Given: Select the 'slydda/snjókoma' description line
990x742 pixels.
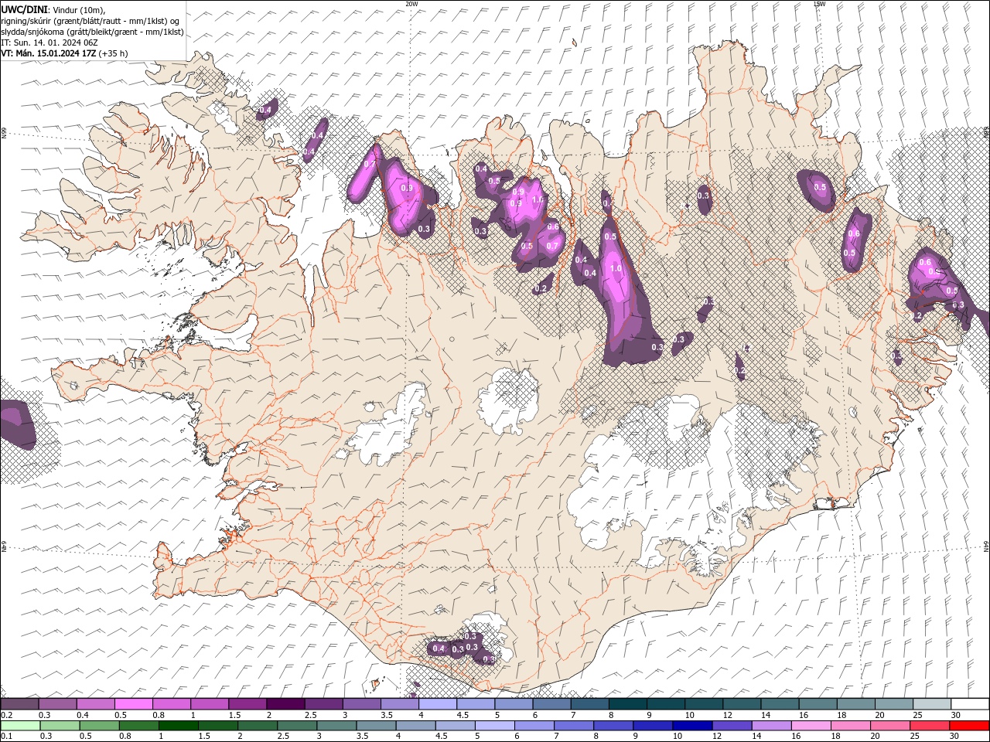Looking at the screenshot, I should [93, 32].
